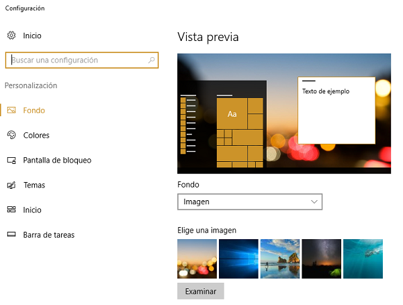Click the Aa tile in the preview
This screenshot has height=305, width=403.
tap(232, 114)
